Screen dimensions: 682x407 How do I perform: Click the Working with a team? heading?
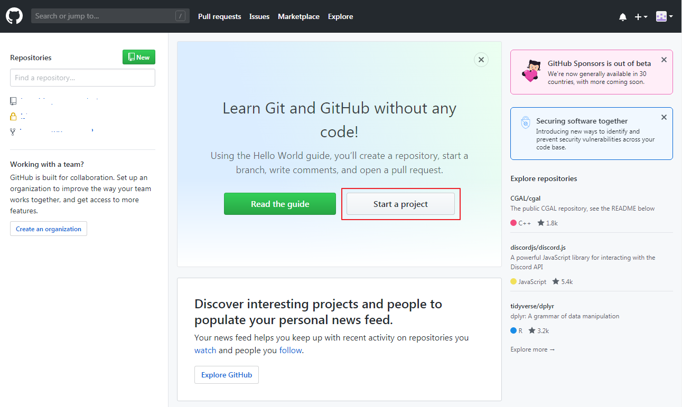pos(47,164)
